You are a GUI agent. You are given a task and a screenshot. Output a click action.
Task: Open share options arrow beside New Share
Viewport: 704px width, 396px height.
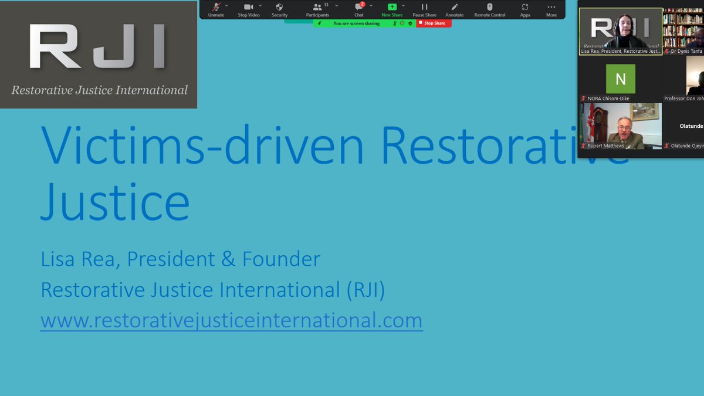coord(403,5)
